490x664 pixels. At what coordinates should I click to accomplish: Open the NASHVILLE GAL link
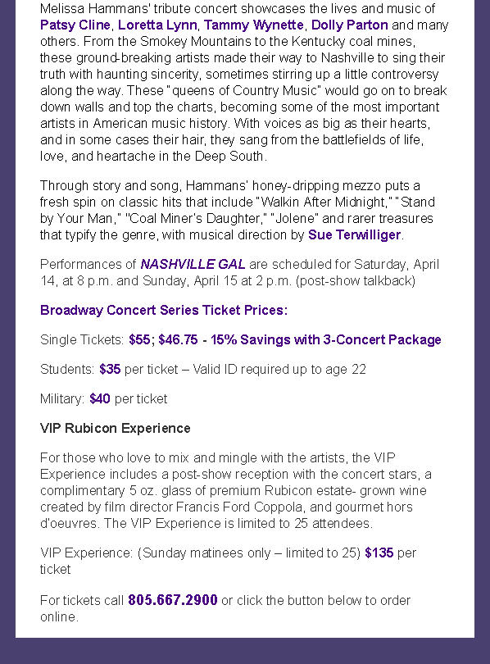pyautogui.click(x=193, y=264)
